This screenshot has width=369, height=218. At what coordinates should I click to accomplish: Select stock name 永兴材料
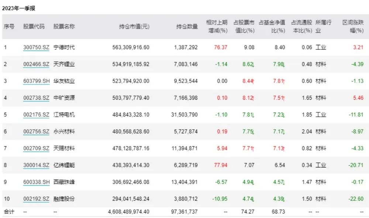pos(64,131)
